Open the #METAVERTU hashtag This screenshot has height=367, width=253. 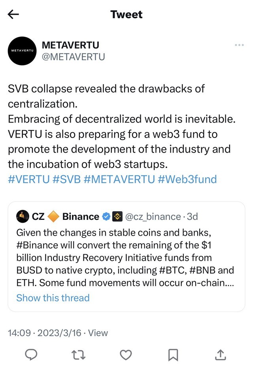pyautogui.click(x=119, y=179)
